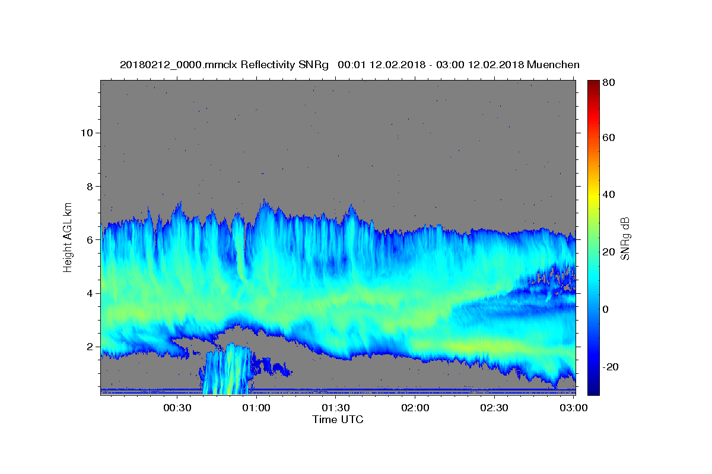Click the '02:30' time tick label
Image resolution: width=712 pixels, height=474 pixels.
[494, 408]
